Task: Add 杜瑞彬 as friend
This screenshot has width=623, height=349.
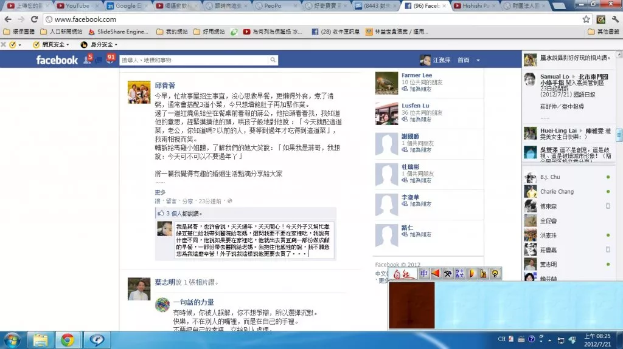Action: [417, 180]
